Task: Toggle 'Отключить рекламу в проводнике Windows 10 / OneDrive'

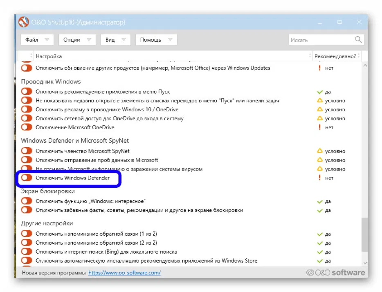Action: tap(26, 109)
